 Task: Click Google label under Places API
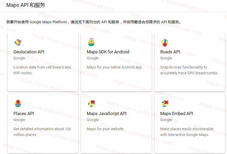pos(19,120)
